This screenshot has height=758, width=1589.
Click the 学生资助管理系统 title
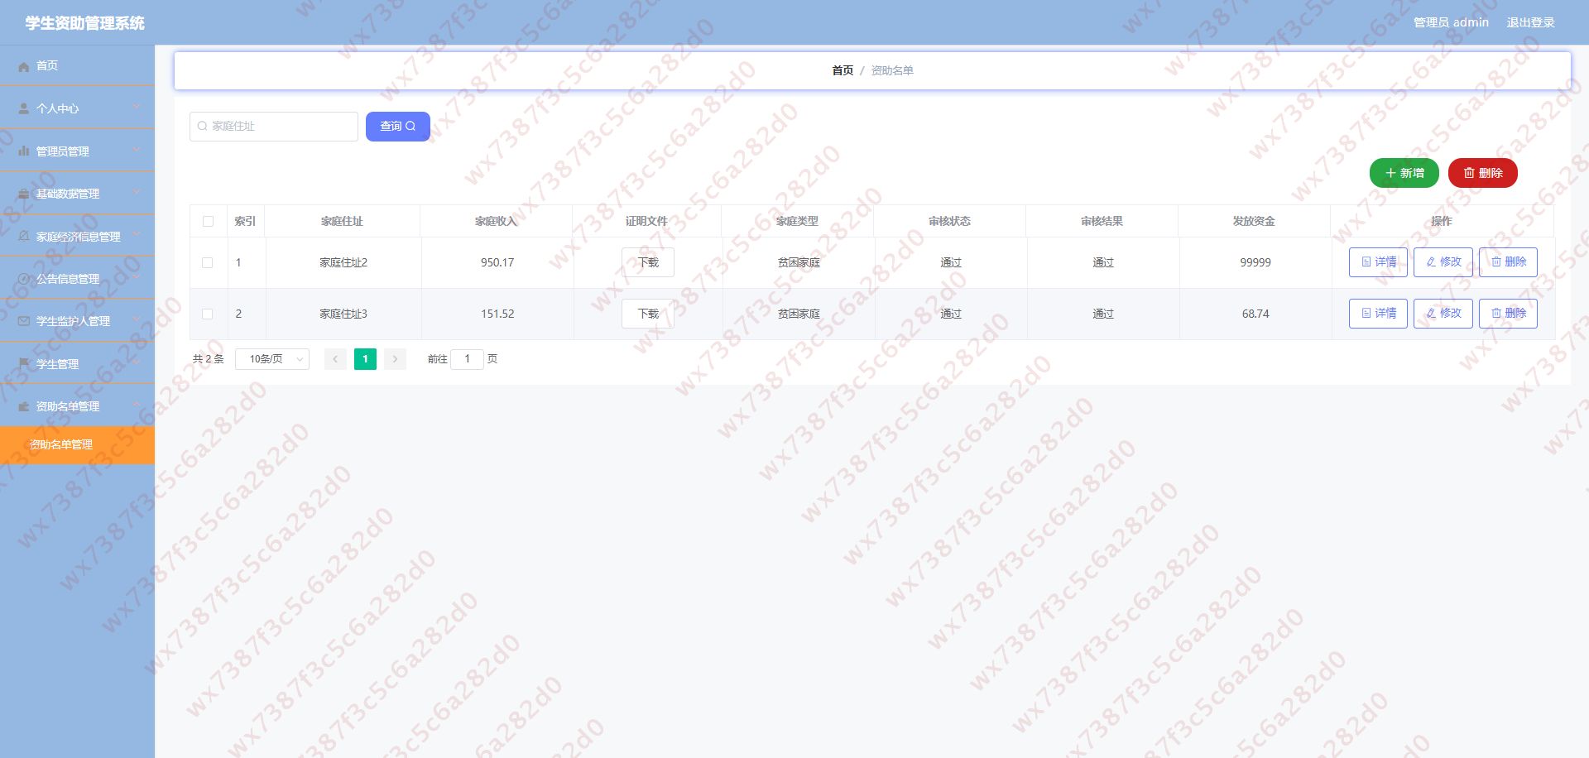[84, 23]
